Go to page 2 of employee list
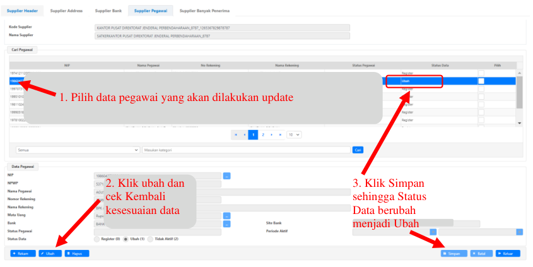Viewport: 533px width, 267px height. (262, 134)
